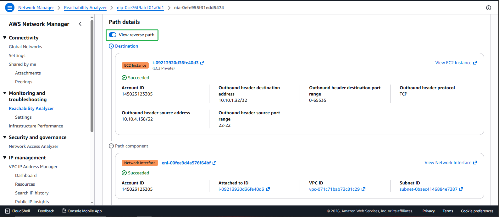Viewport: 499px width, 217px height.
Task: Collapse the Connectivity section
Action: [x=5, y=38]
